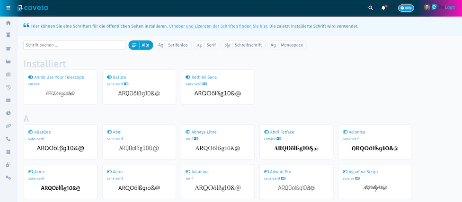The height and width of the screenshot is (202, 462).
Task: Click the coveto logo
Action: click(x=33, y=8)
